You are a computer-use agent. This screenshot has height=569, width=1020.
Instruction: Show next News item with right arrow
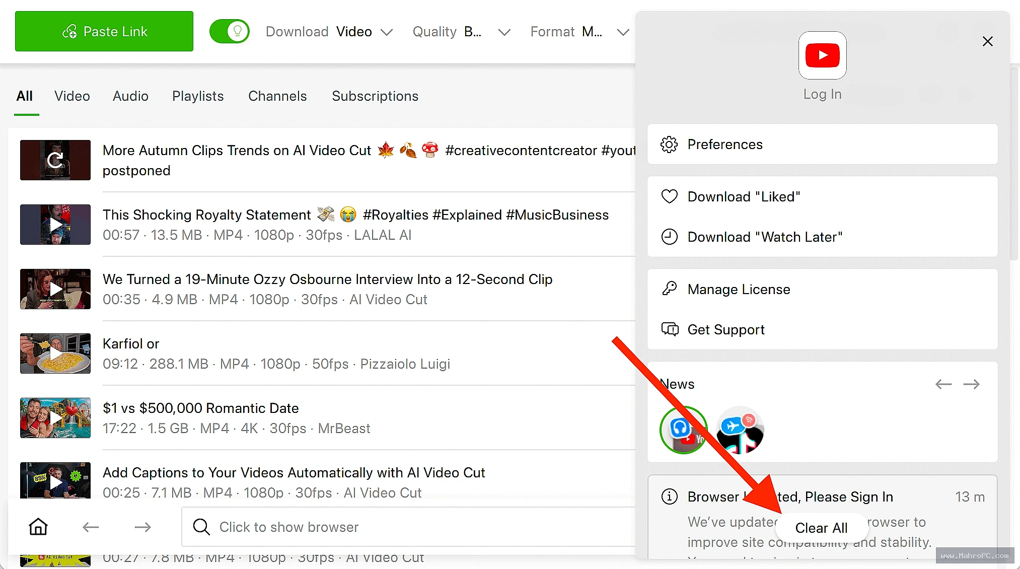pyautogui.click(x=971, y=384)
